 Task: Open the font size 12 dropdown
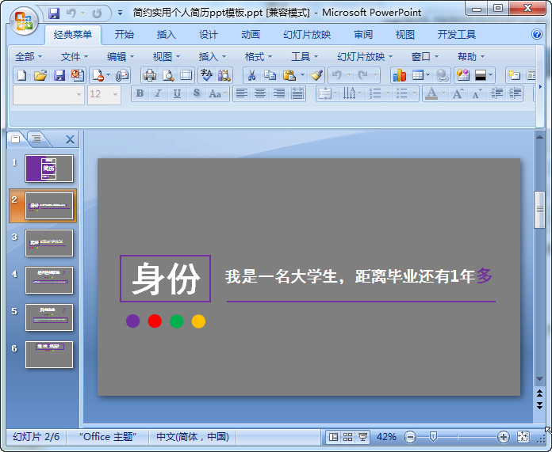click(115, 94)
